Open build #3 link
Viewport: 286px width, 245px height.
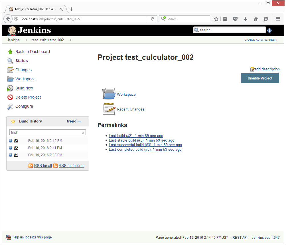16,141
